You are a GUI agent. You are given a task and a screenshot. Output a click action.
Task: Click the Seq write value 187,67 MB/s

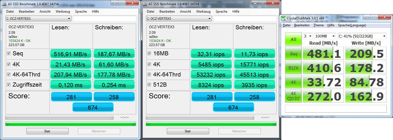point(114,54)
